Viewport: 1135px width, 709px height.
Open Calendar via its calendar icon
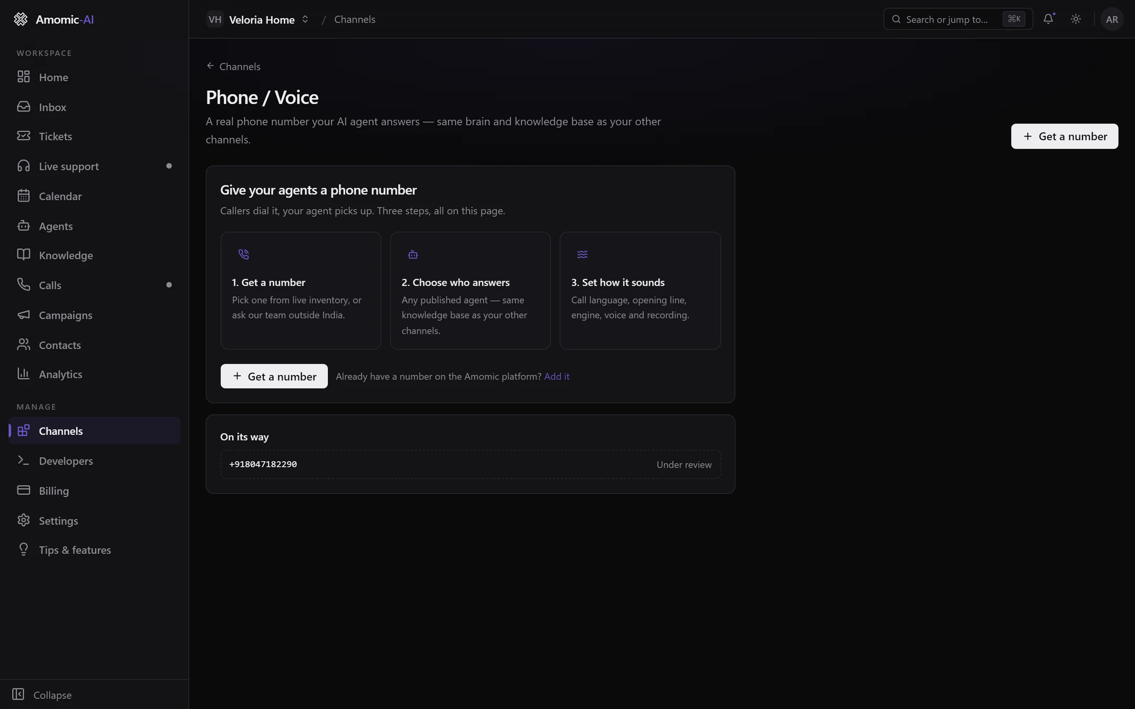click(x=24, y=196)
